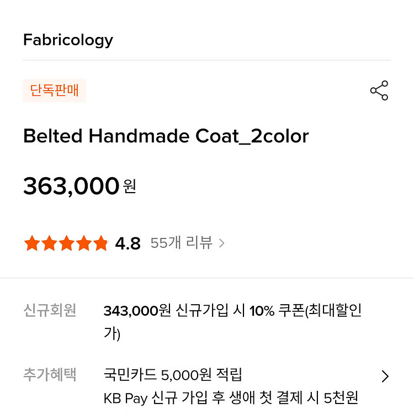This screenshot has width=414, height=414.
Task: Click the third orange rating star
Action: click(66, 243)
